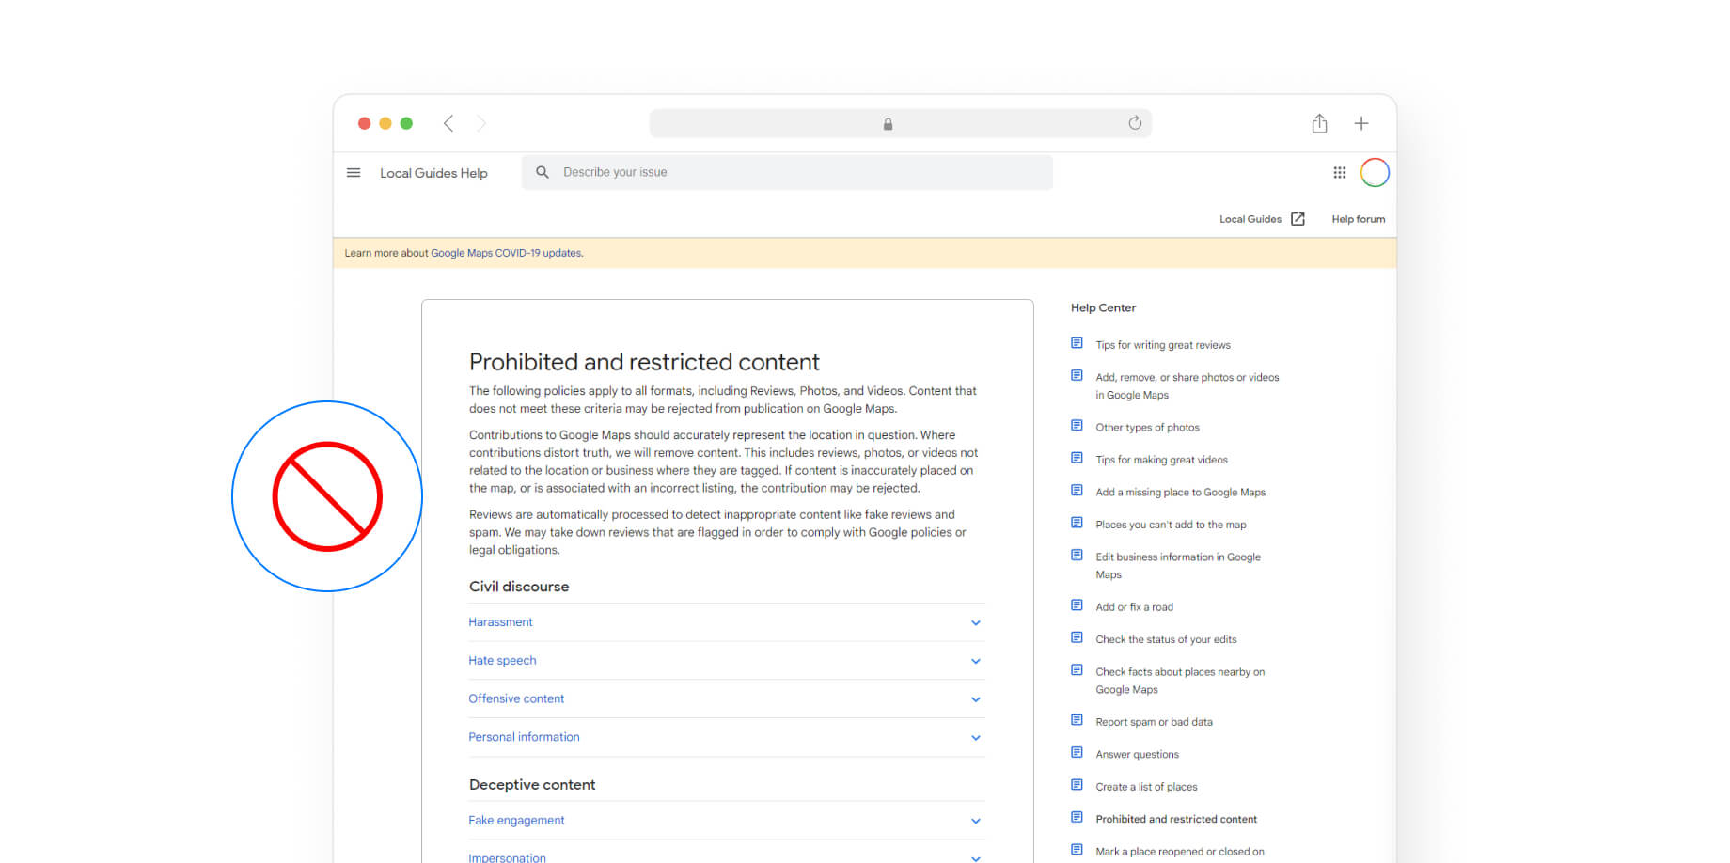The image size is (1730, 863).
Task: Open the hamburger main menu
Action: point(354,173)
